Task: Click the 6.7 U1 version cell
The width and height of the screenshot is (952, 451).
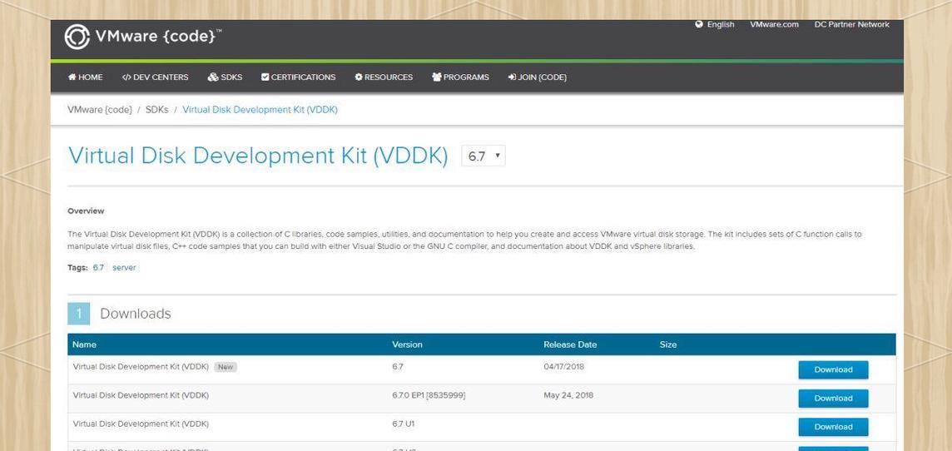Action: [403, 424]
